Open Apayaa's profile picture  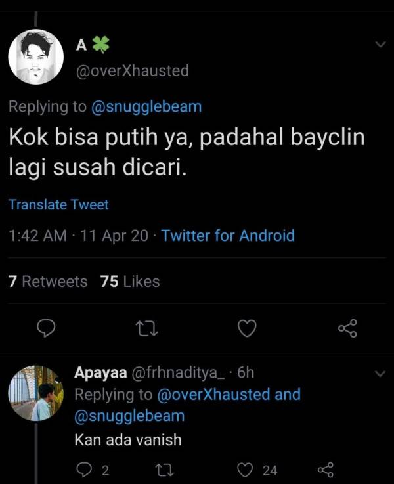35,393
